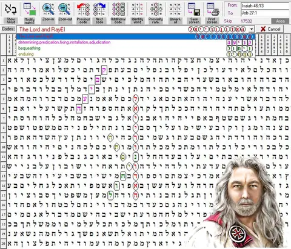Click the Print screen icon
The height and width of the screenshot is (249, 291).
coord(213,9)
